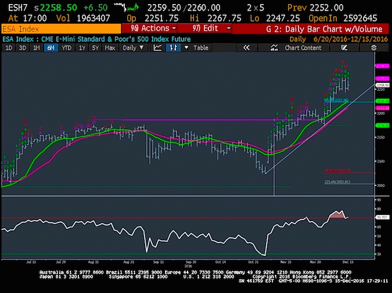Viewport: 392px width, 293px height.
Task: Click the 2150 price axis label
Action: 381,137
